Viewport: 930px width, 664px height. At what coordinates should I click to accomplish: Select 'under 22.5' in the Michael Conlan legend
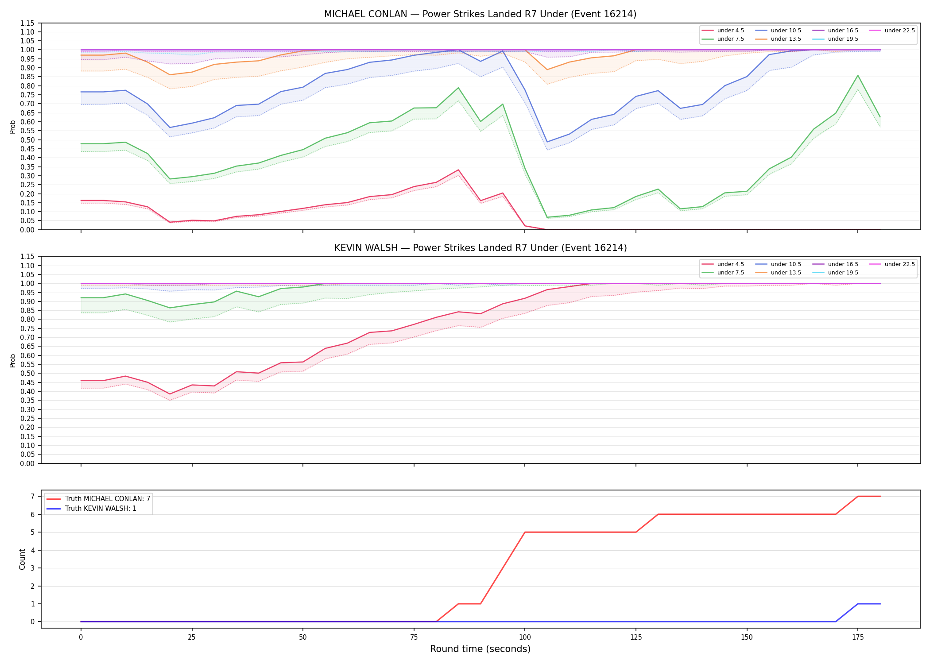pyautogui.click(x=892, y=31)
